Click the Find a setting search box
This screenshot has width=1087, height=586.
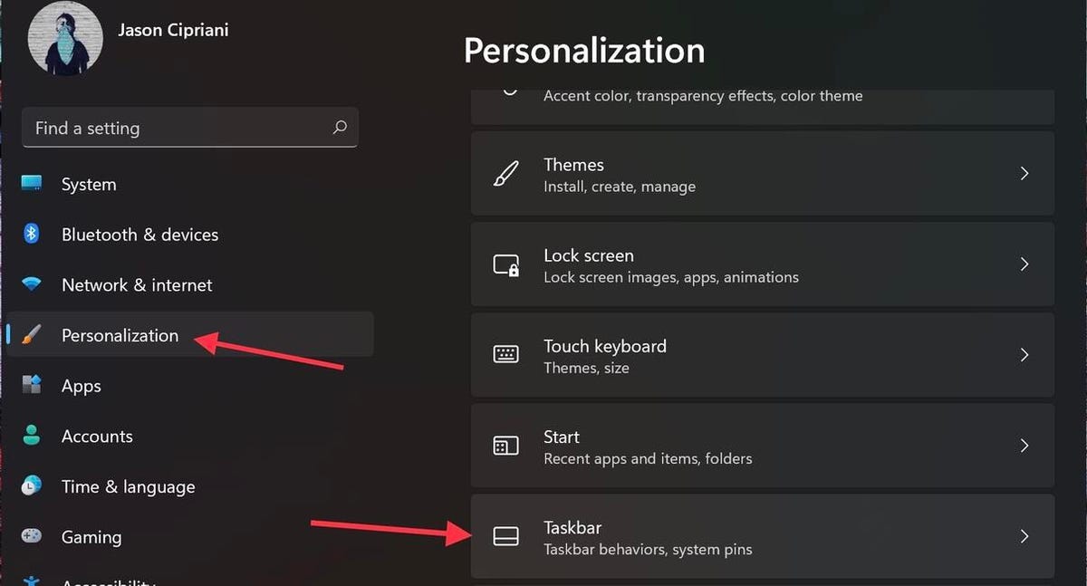190,128
